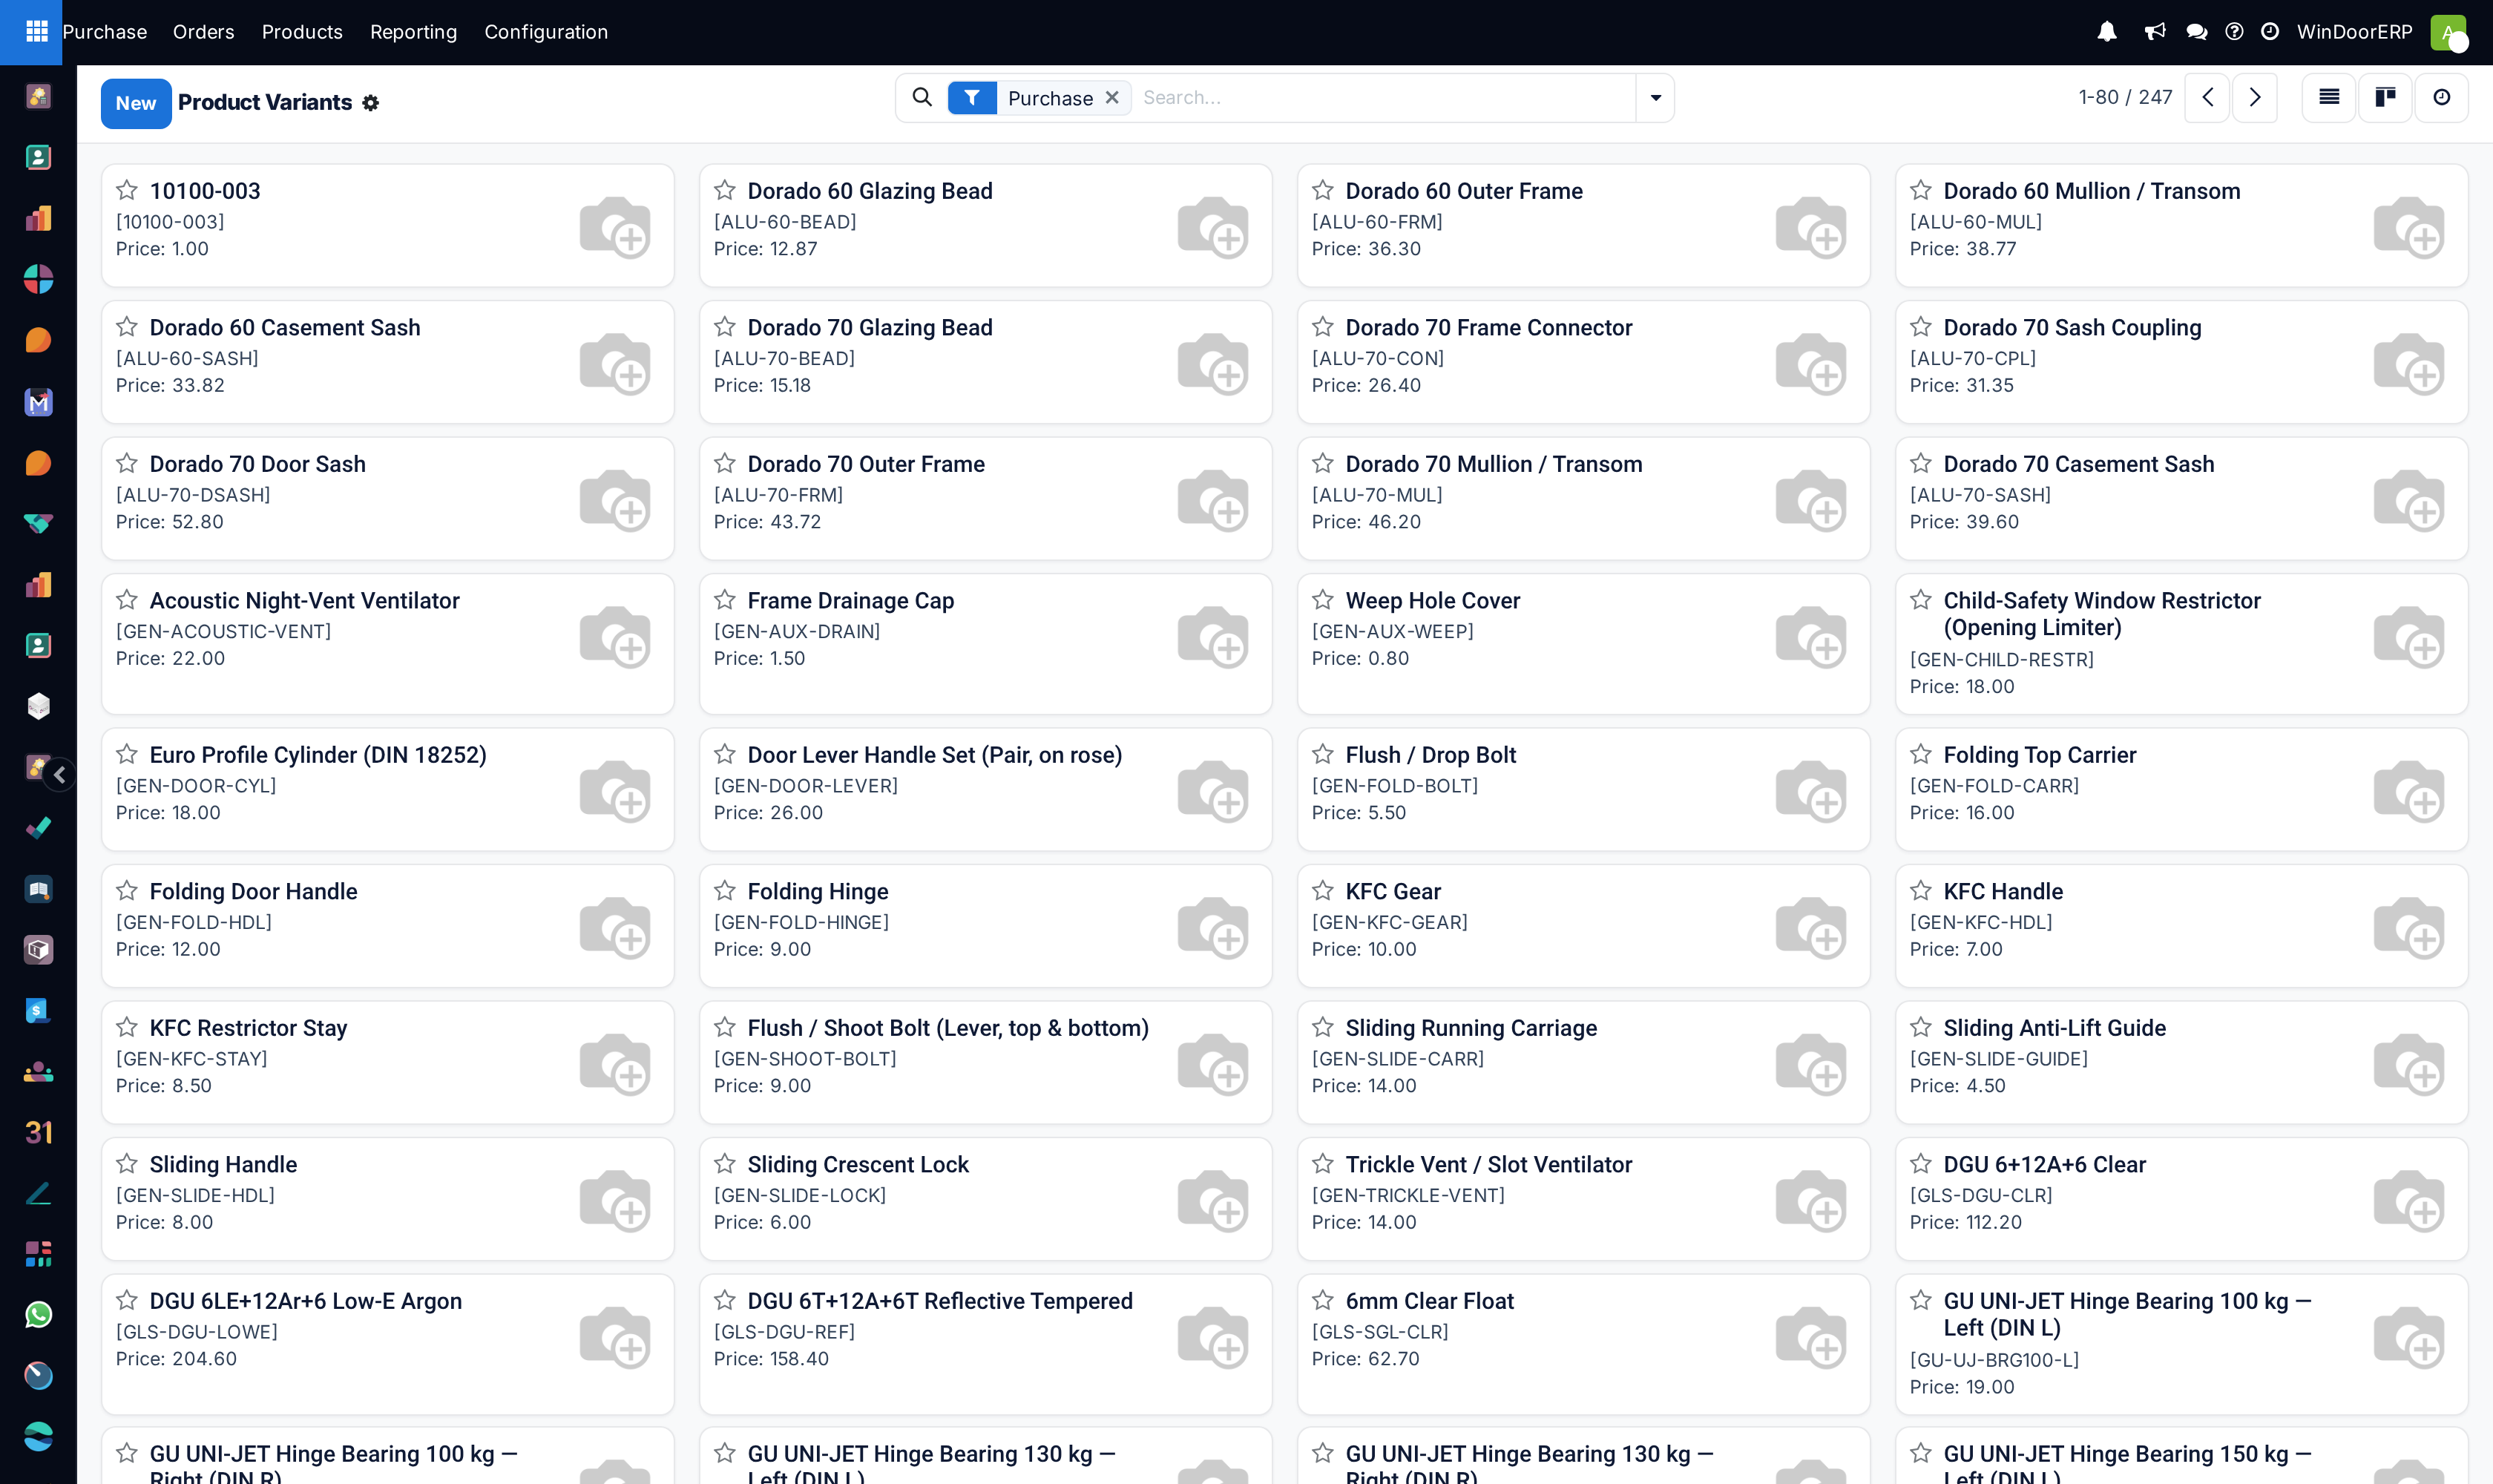Star the 10100-003 product
Screen dimensions: 2493x1484
(x=127, y=190)
